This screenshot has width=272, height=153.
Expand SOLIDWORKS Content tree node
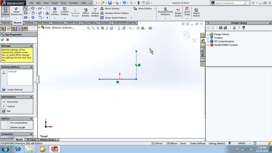point(208,45)
